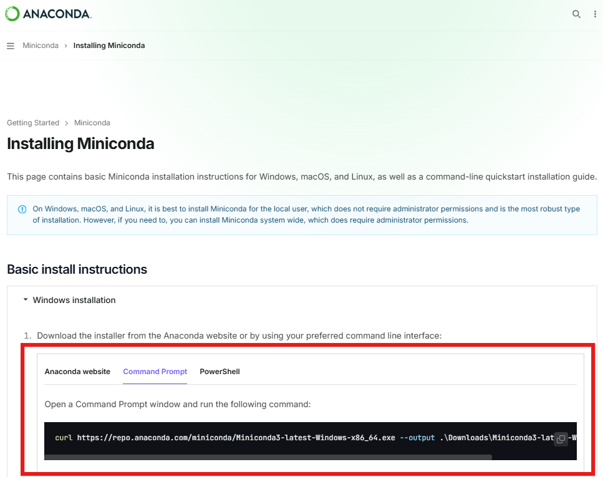The image size is (603, 477).
Task: Click the code block horizontal scrollbar
Action: click(x=268, y=457)
